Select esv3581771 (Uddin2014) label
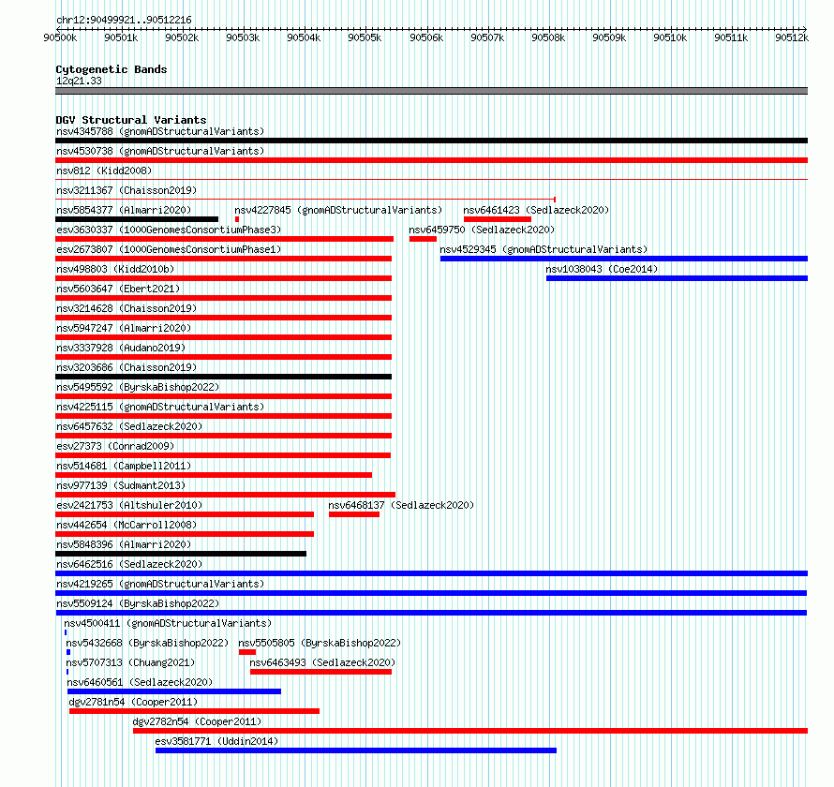 click(x=216, y=741)
